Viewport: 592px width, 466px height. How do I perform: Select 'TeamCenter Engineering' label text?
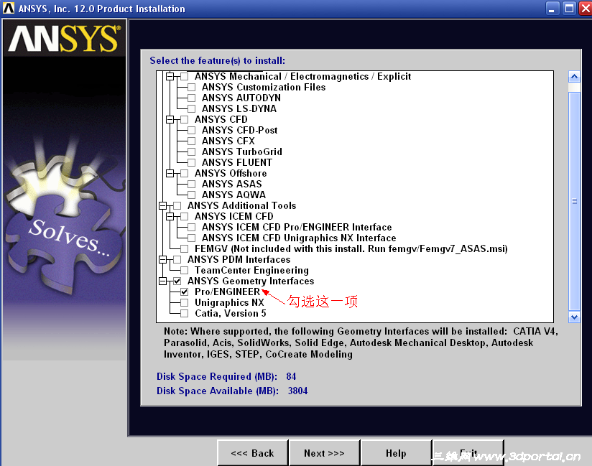251,271
